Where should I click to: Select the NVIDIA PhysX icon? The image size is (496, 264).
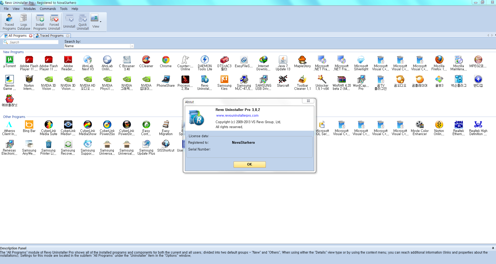tap(107, 83)
